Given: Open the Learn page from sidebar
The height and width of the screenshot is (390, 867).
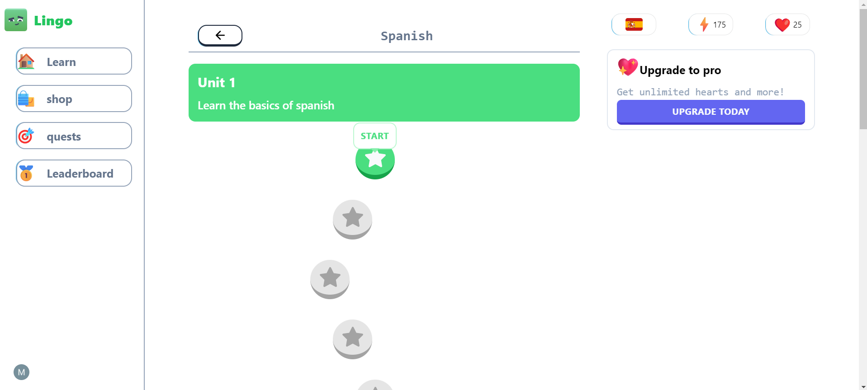Looking at the screenshot, I should click(74, 61).
